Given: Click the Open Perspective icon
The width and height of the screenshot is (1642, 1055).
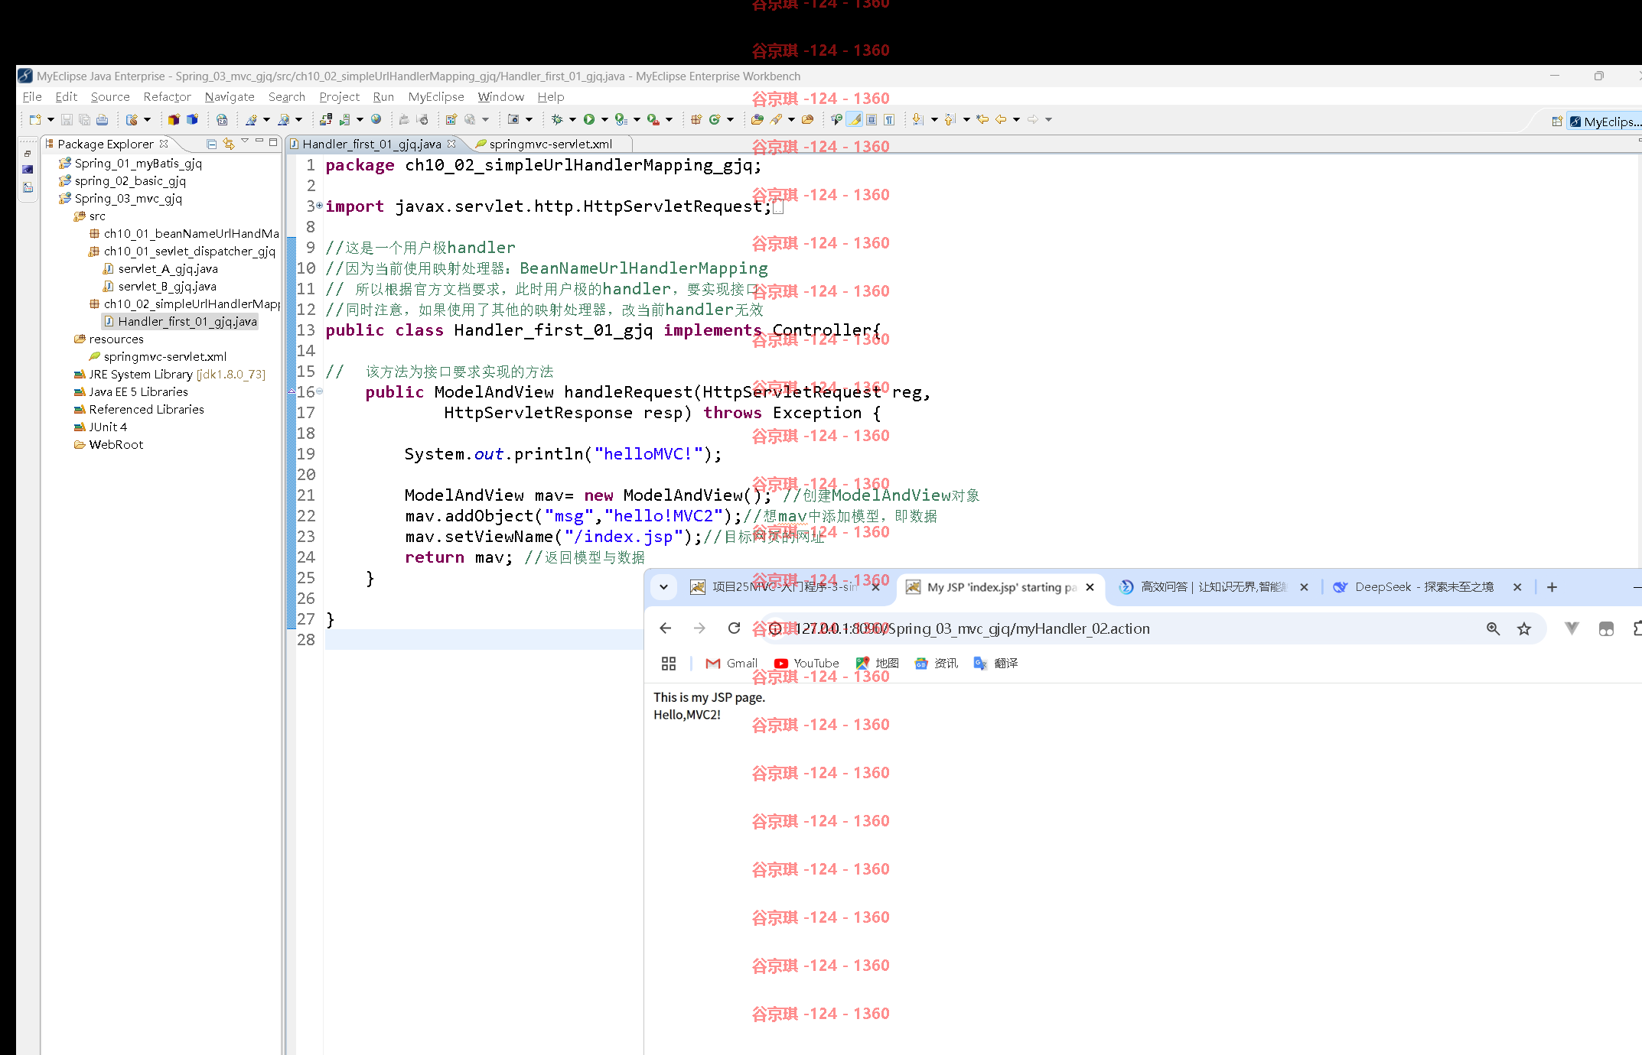Looking at the screenshot, I should 1556,121.
